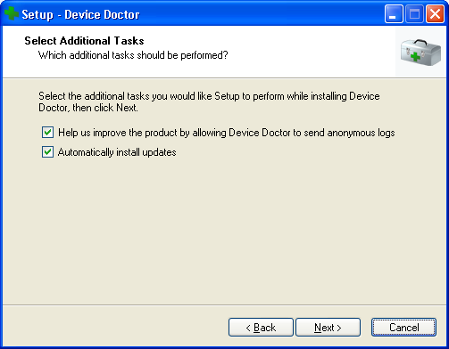Close the Setup window
Screen dimensions: 449x349
pyautogui.click(x=435, y=13)
